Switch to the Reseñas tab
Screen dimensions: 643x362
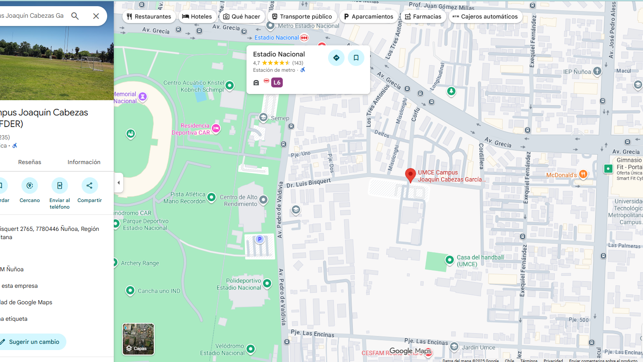[x=30, y=162]
